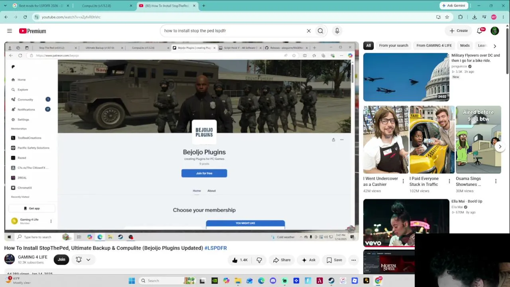Screen dimensions: 510x287
Task: Click the Ask button under the video
Action: (309, 260)
